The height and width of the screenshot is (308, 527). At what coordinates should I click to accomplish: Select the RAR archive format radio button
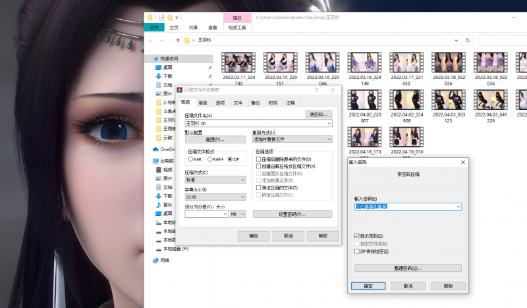(x=190, y=159)
